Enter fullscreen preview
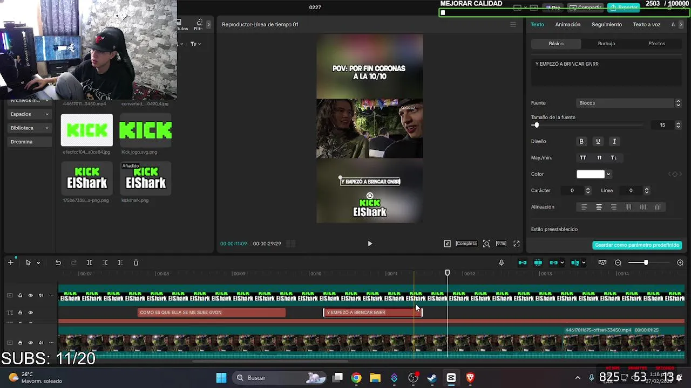 pos(517,244)
